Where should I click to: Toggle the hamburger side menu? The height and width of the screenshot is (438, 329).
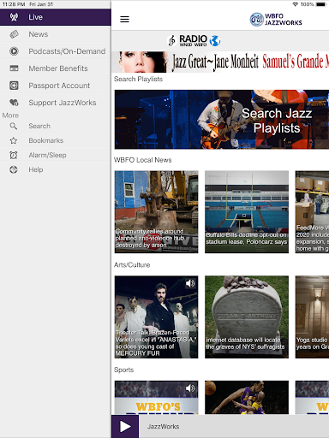(124, 19)
